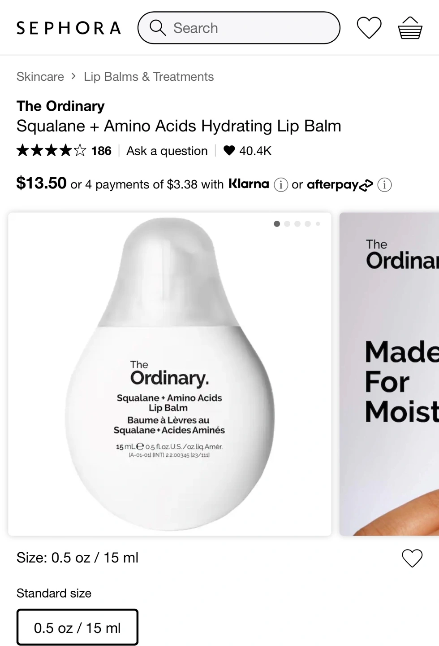Open Afterpay payment info icon
Screen dimensions: 439x646
pyautogui.click(x=384, y=184)
